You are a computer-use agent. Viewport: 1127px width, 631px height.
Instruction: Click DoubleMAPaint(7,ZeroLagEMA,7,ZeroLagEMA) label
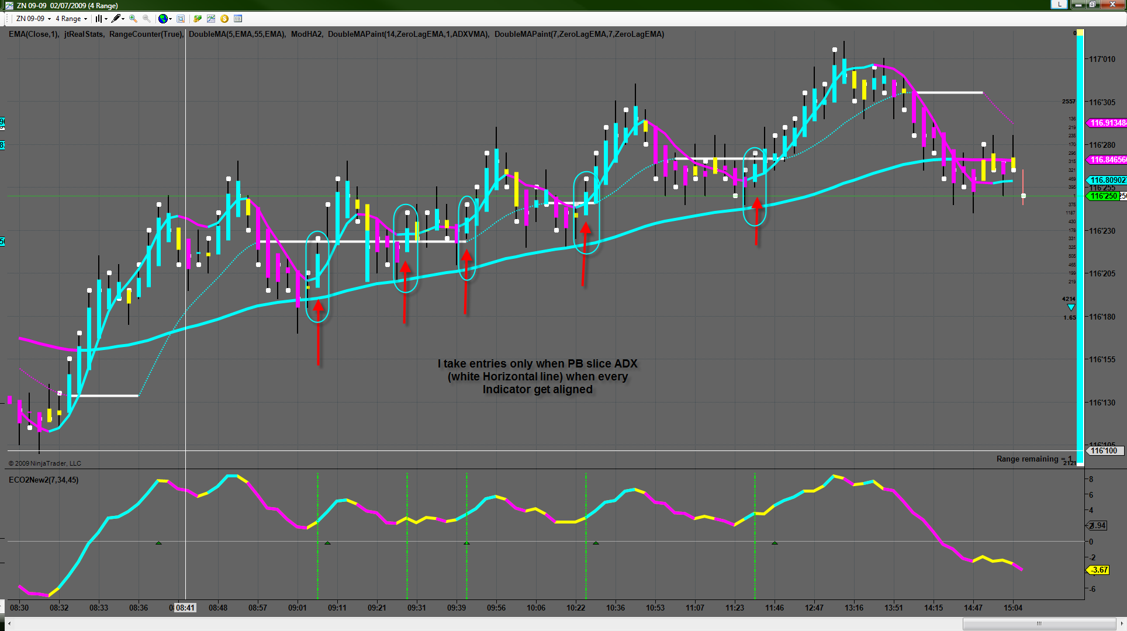click(x=579, y=34)
